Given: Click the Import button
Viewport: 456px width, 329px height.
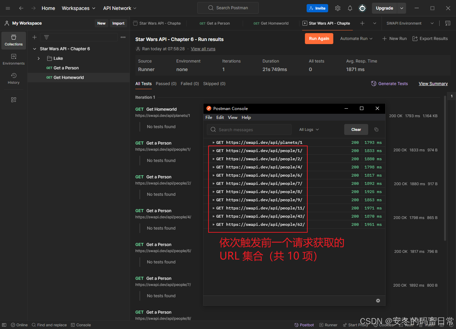Looking at the screenshot, I should pos(118,23).
